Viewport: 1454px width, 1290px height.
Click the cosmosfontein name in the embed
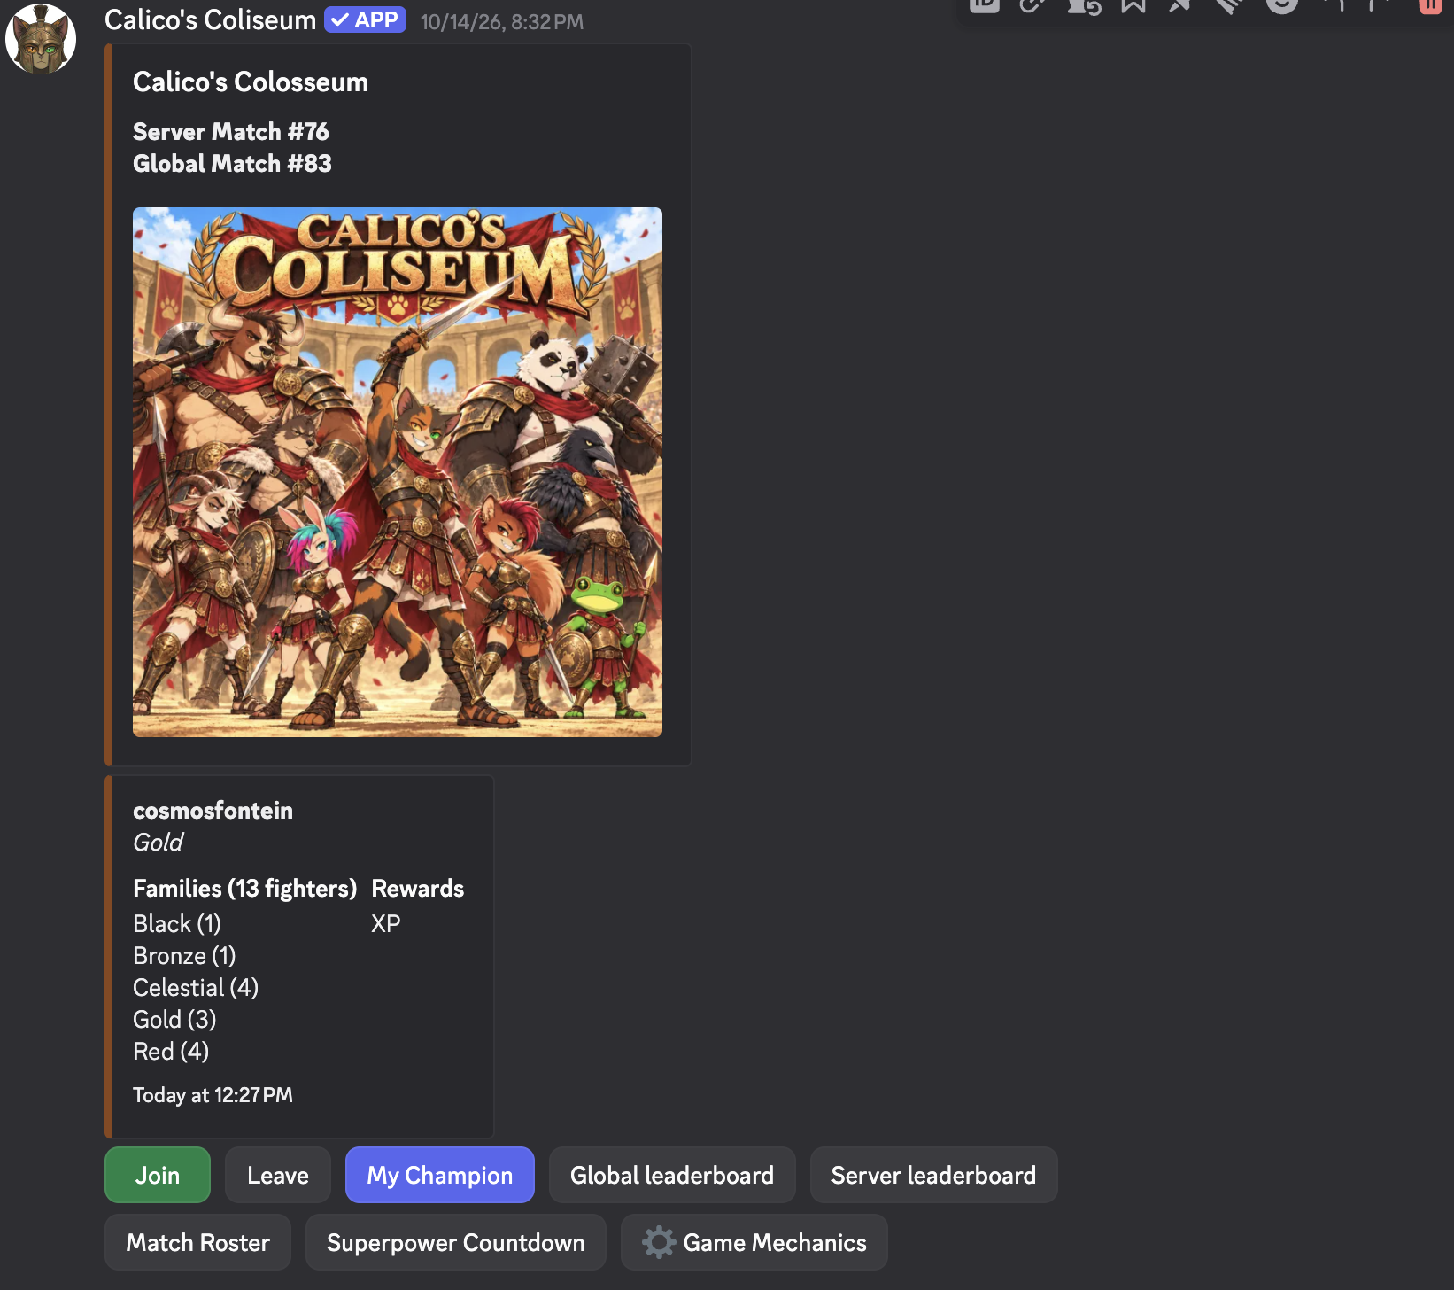213,811
